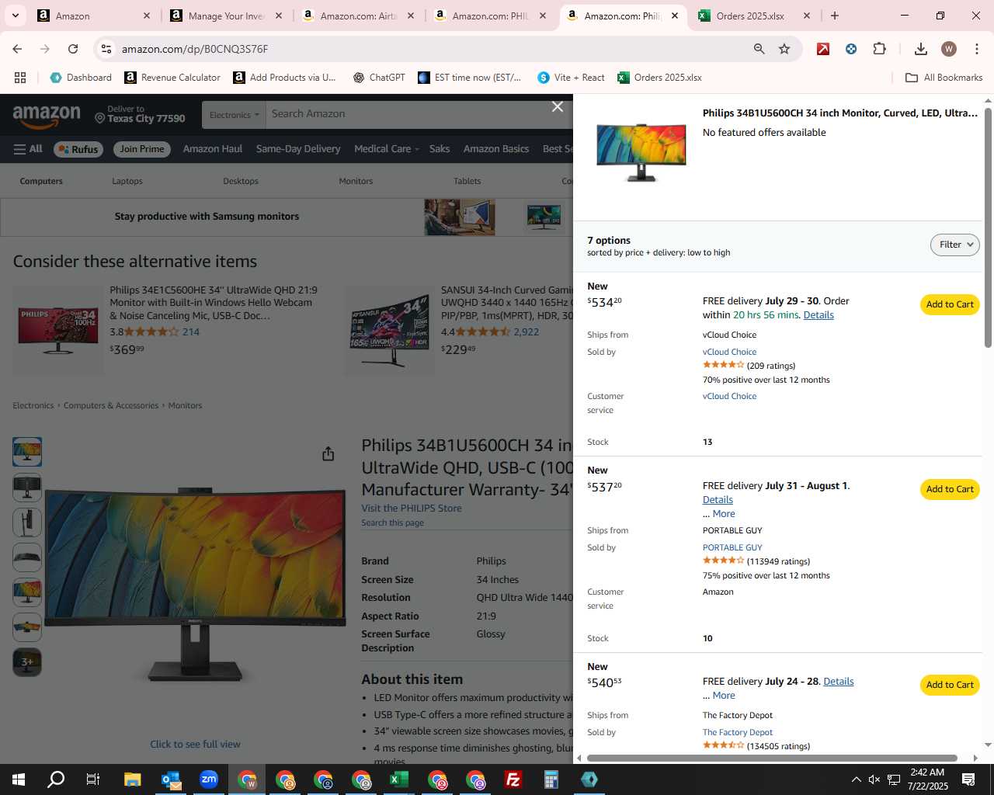Screen dimensions: 994x795
Task: Open Revenue Calculator bookmark
Action: 172,78
